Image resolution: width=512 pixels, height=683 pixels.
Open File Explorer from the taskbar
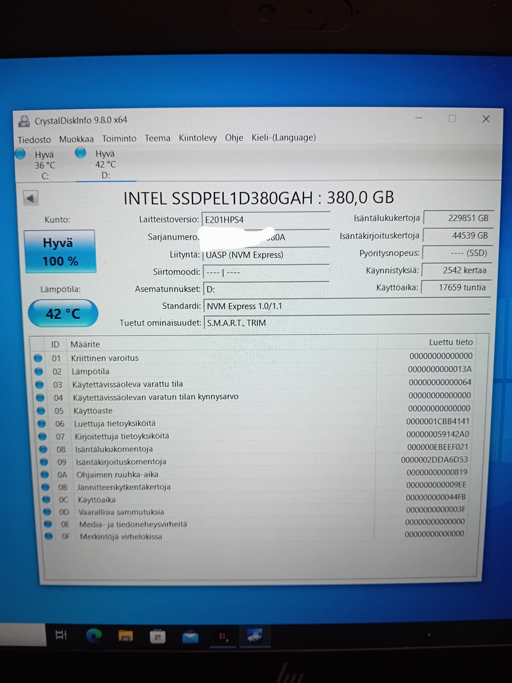[x=125, y=636]
